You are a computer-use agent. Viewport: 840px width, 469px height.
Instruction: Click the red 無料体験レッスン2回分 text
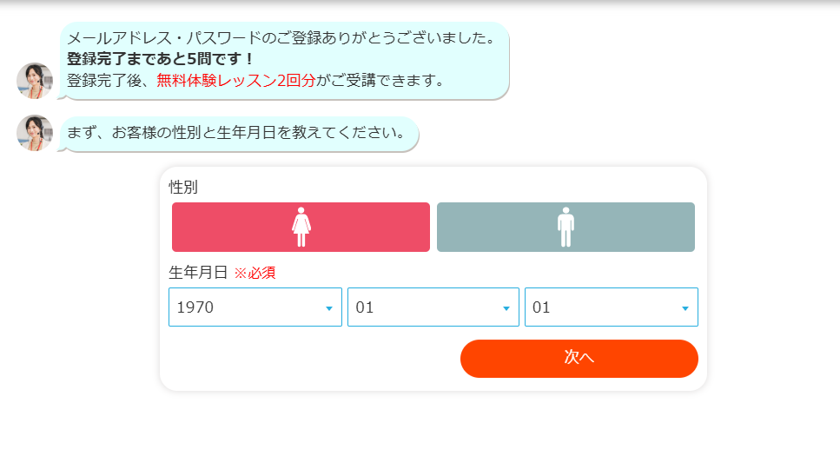coord(235,81)
